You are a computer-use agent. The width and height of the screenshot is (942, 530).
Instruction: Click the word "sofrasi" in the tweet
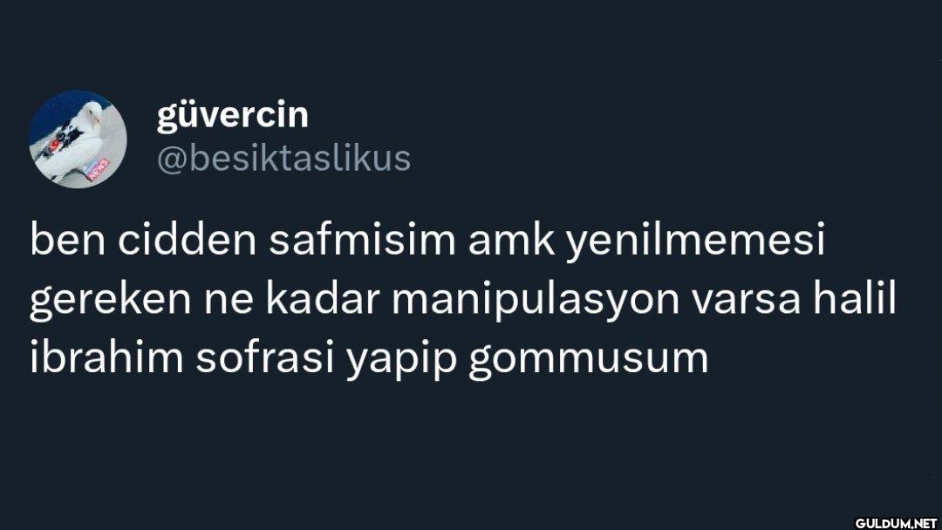(x=265, y=357)
